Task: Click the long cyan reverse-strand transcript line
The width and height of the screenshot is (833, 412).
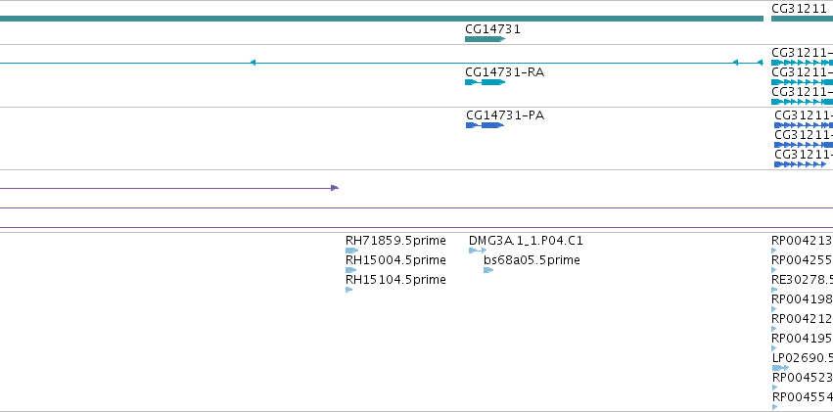Action: (382, 63)
